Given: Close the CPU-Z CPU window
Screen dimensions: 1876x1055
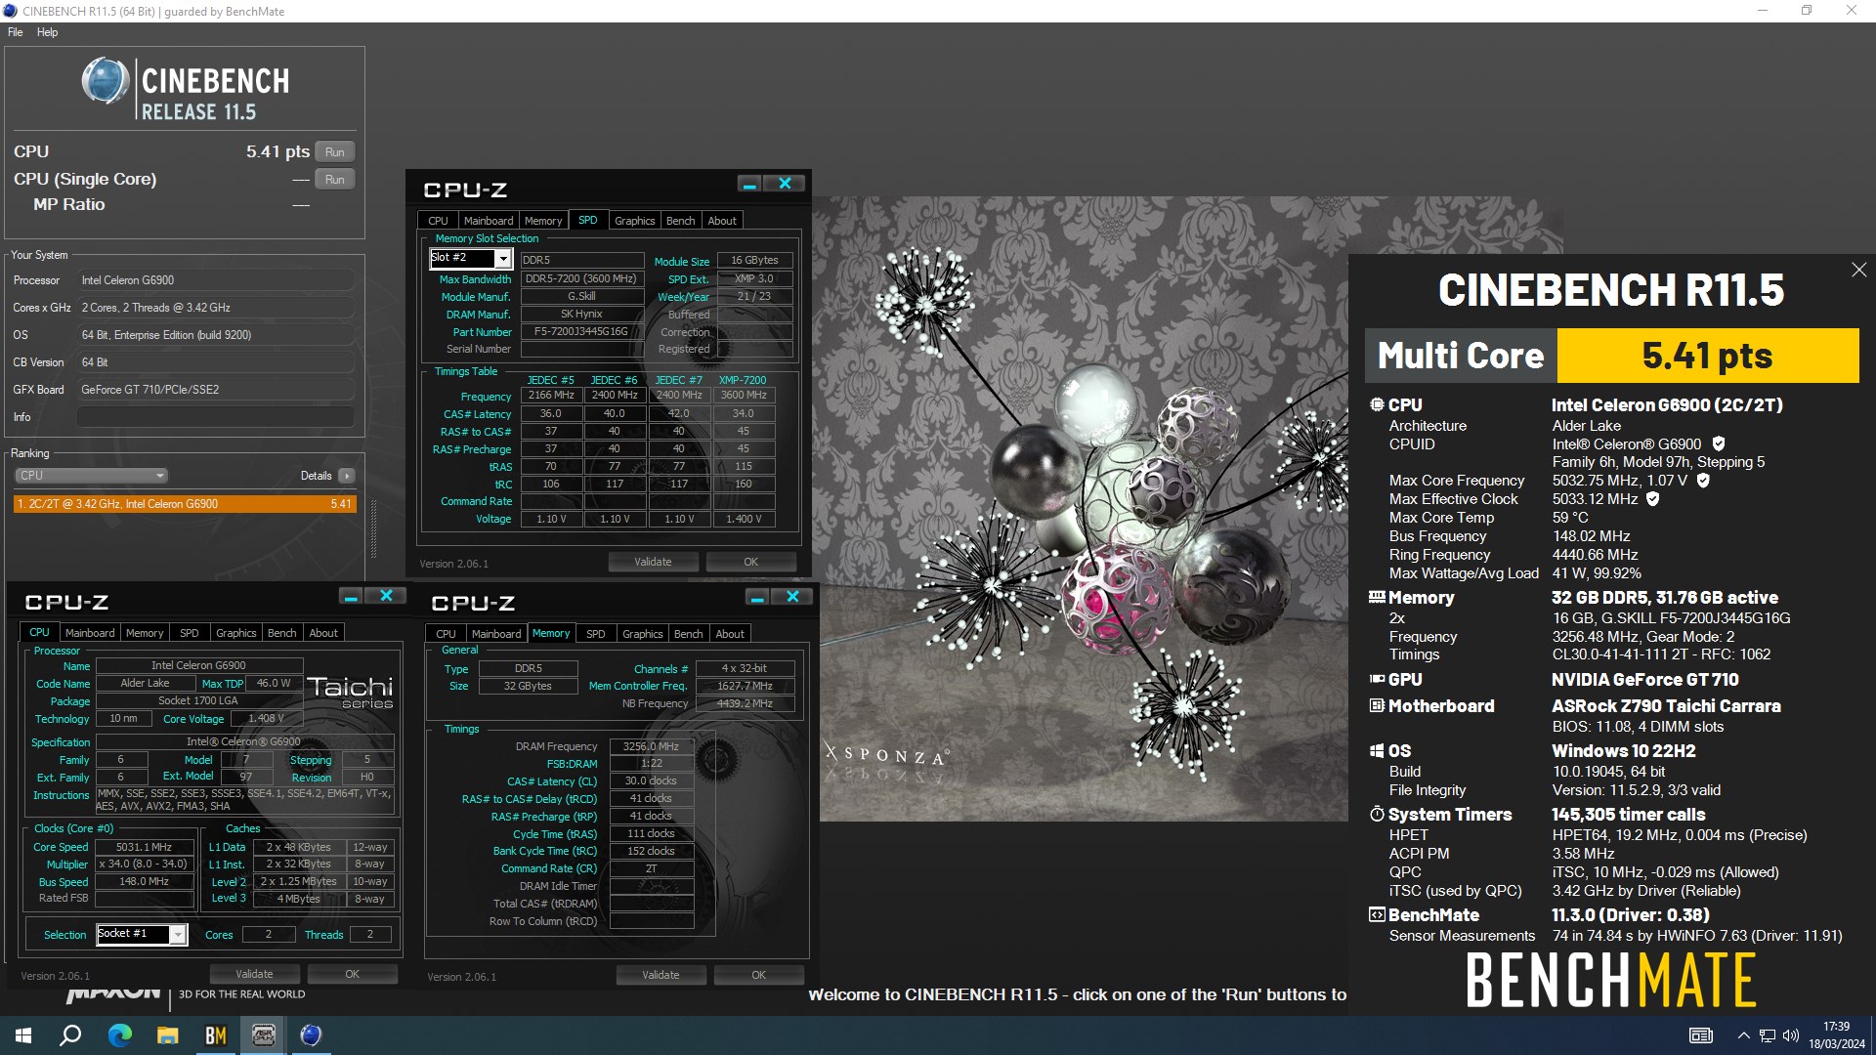Looking at the screenshot, I should (386, 596).
